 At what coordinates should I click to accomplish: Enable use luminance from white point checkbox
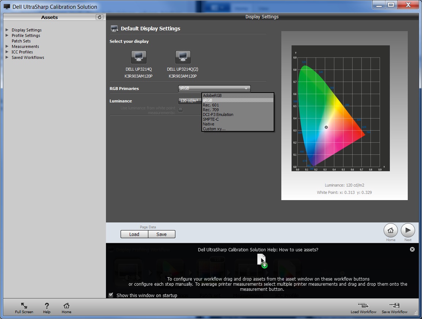coord(180,110)
